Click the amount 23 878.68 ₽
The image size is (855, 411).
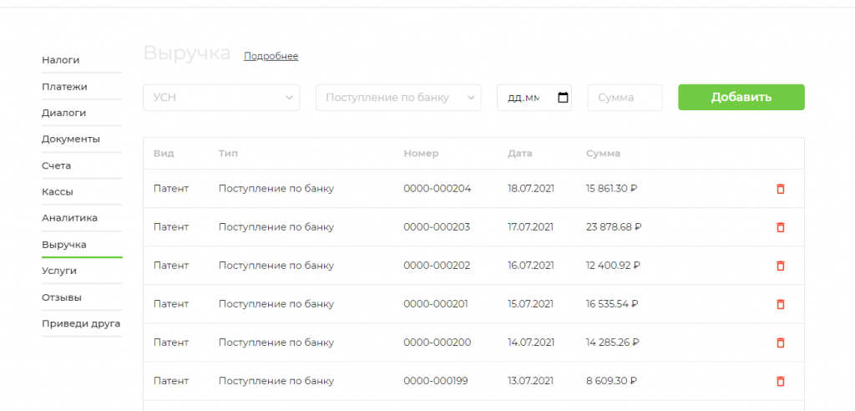614,227
